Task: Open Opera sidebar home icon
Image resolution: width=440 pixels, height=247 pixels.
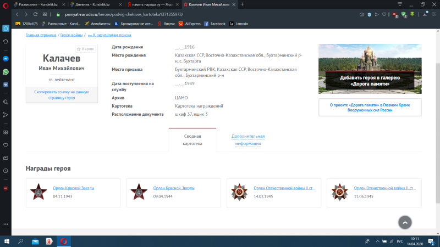Action: point(5,29)
